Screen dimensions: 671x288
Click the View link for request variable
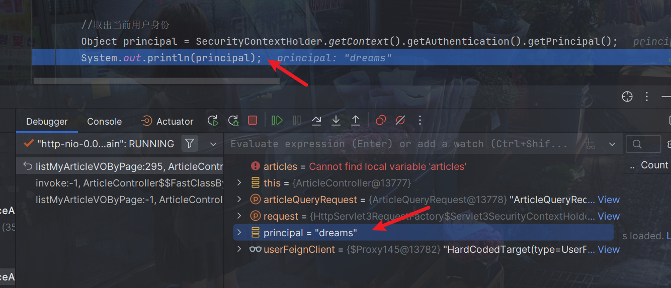coord(608,216)
